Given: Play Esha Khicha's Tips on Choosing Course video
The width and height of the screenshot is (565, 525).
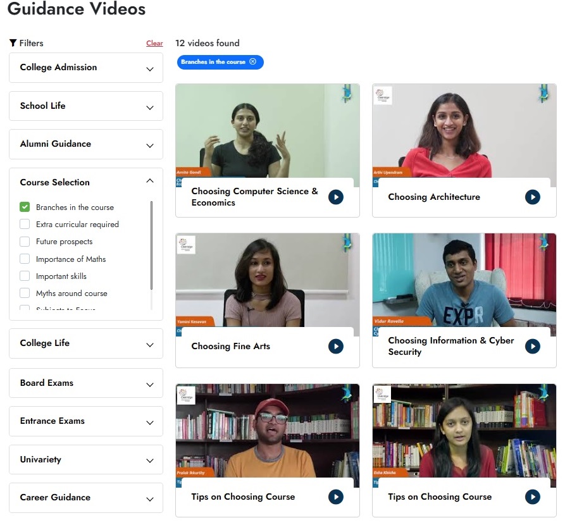Looking at the screenshot, I should (x=532, y=497).
